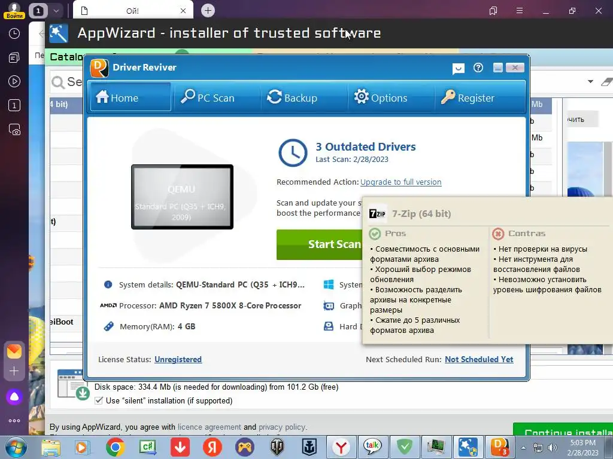The image size is (613, 459).
Task: Open the Windows Start menu
Action: (16, 447)
